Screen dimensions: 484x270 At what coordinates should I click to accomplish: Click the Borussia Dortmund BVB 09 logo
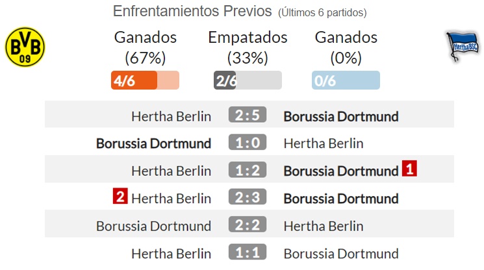tap(25, 47)
